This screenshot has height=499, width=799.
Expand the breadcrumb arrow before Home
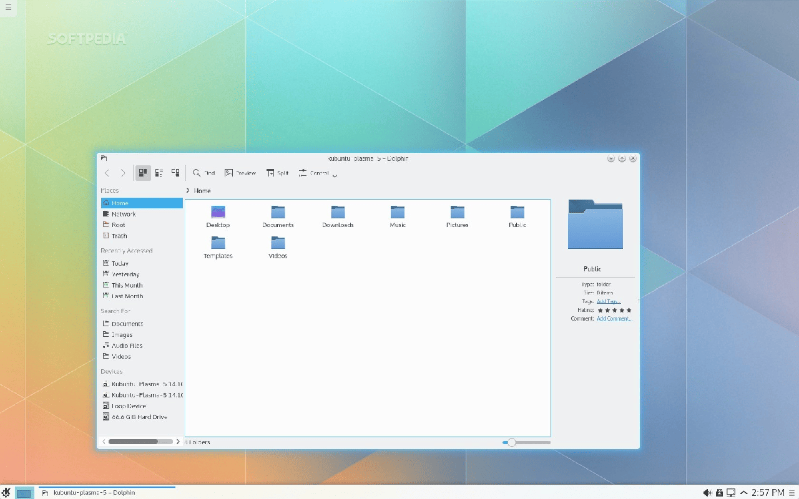[188, 190]
